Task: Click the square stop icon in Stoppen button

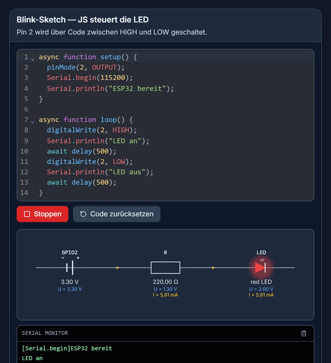Action: coord(27,214)
